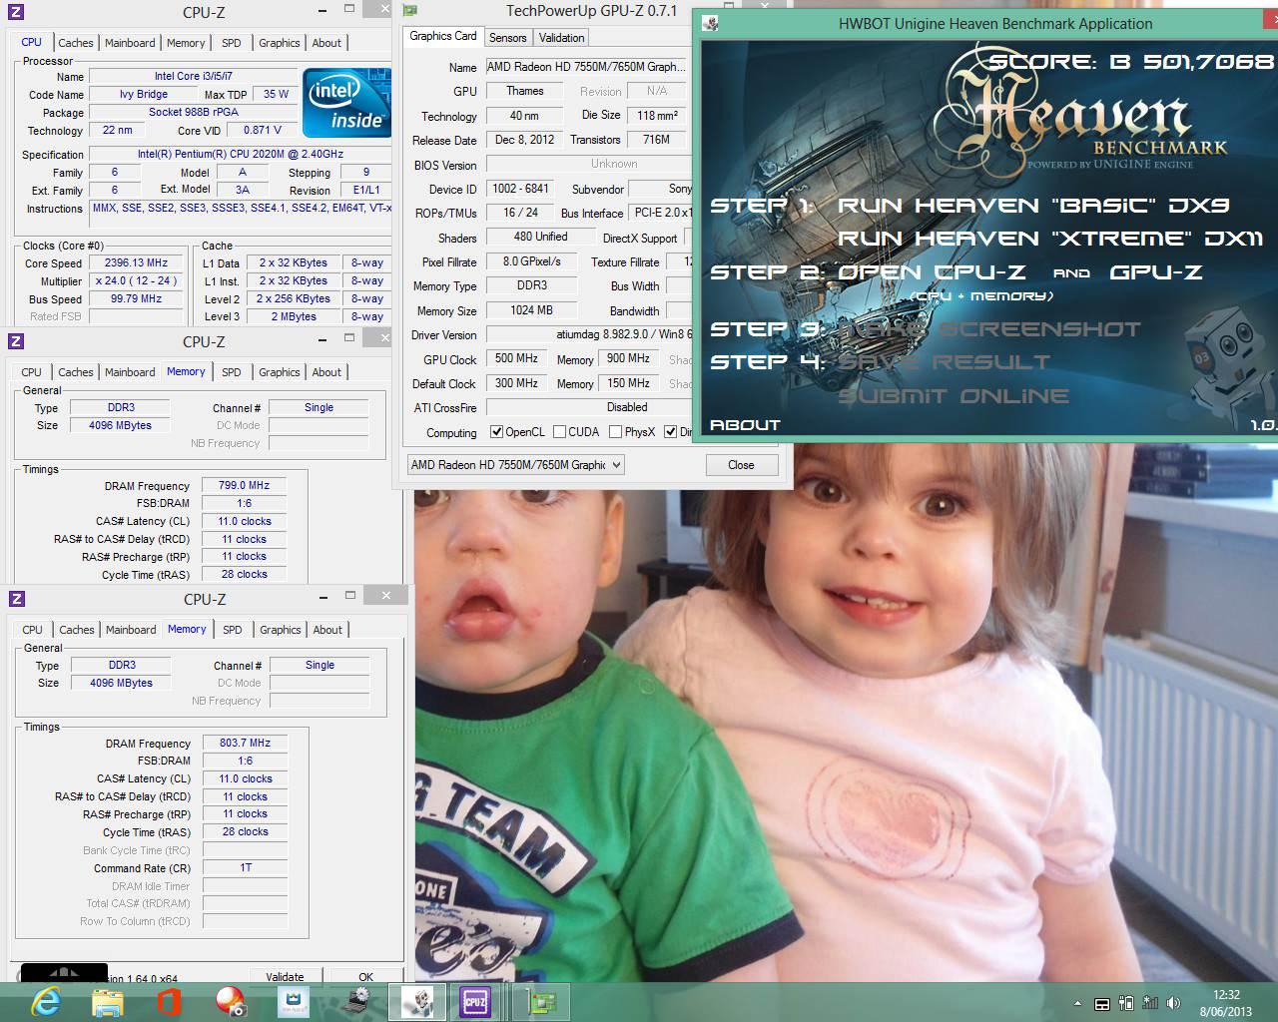Switch to the Validation tab in GPU-Z
This screenshot has height=1022, width=1278.
pos(561,38)
